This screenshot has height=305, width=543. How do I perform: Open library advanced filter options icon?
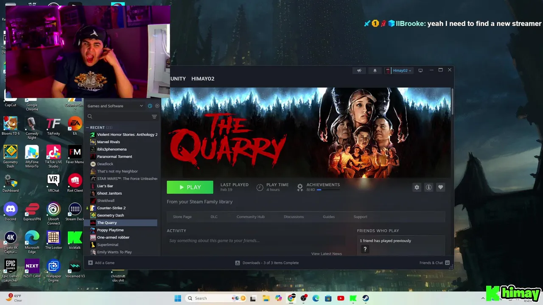click(x=154, y=116)
